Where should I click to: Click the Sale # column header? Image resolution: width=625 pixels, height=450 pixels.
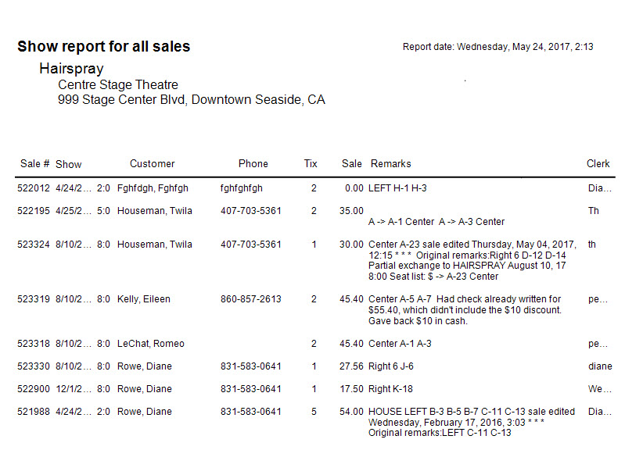34,164
